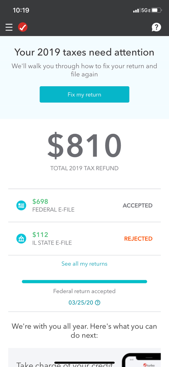Tap the phone preview image thumbnail
The image size is (169, 367).
click(x=141, y=360)
